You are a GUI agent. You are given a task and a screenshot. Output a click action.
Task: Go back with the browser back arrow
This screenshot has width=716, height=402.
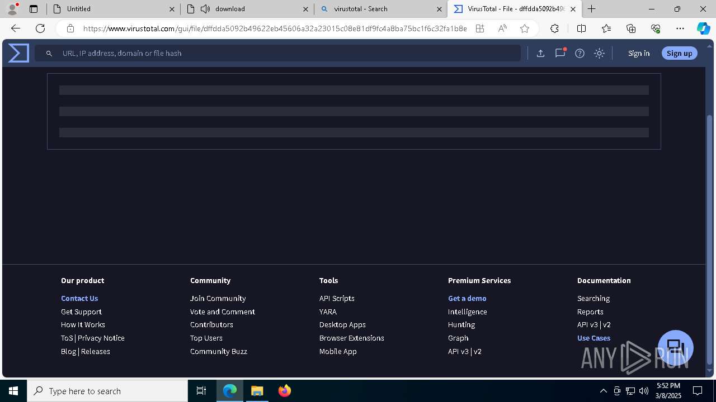[16, 28]
